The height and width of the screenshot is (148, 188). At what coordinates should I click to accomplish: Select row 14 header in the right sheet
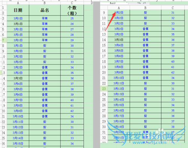coord(104,40)
